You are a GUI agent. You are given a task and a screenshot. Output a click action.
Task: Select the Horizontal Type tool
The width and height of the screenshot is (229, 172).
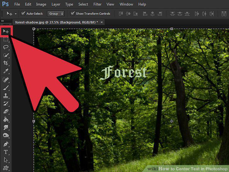click(6, 152)
